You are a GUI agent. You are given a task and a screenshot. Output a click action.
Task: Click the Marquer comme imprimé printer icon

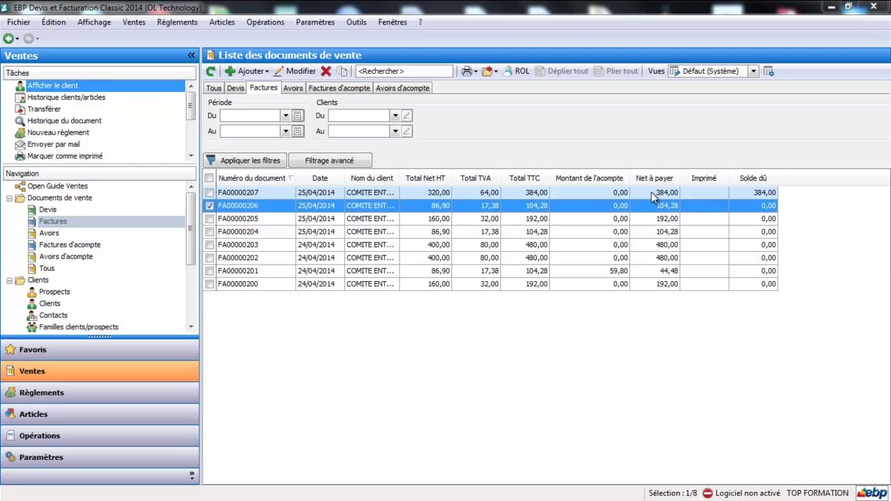pyautogui.click(x=20, y=157)
